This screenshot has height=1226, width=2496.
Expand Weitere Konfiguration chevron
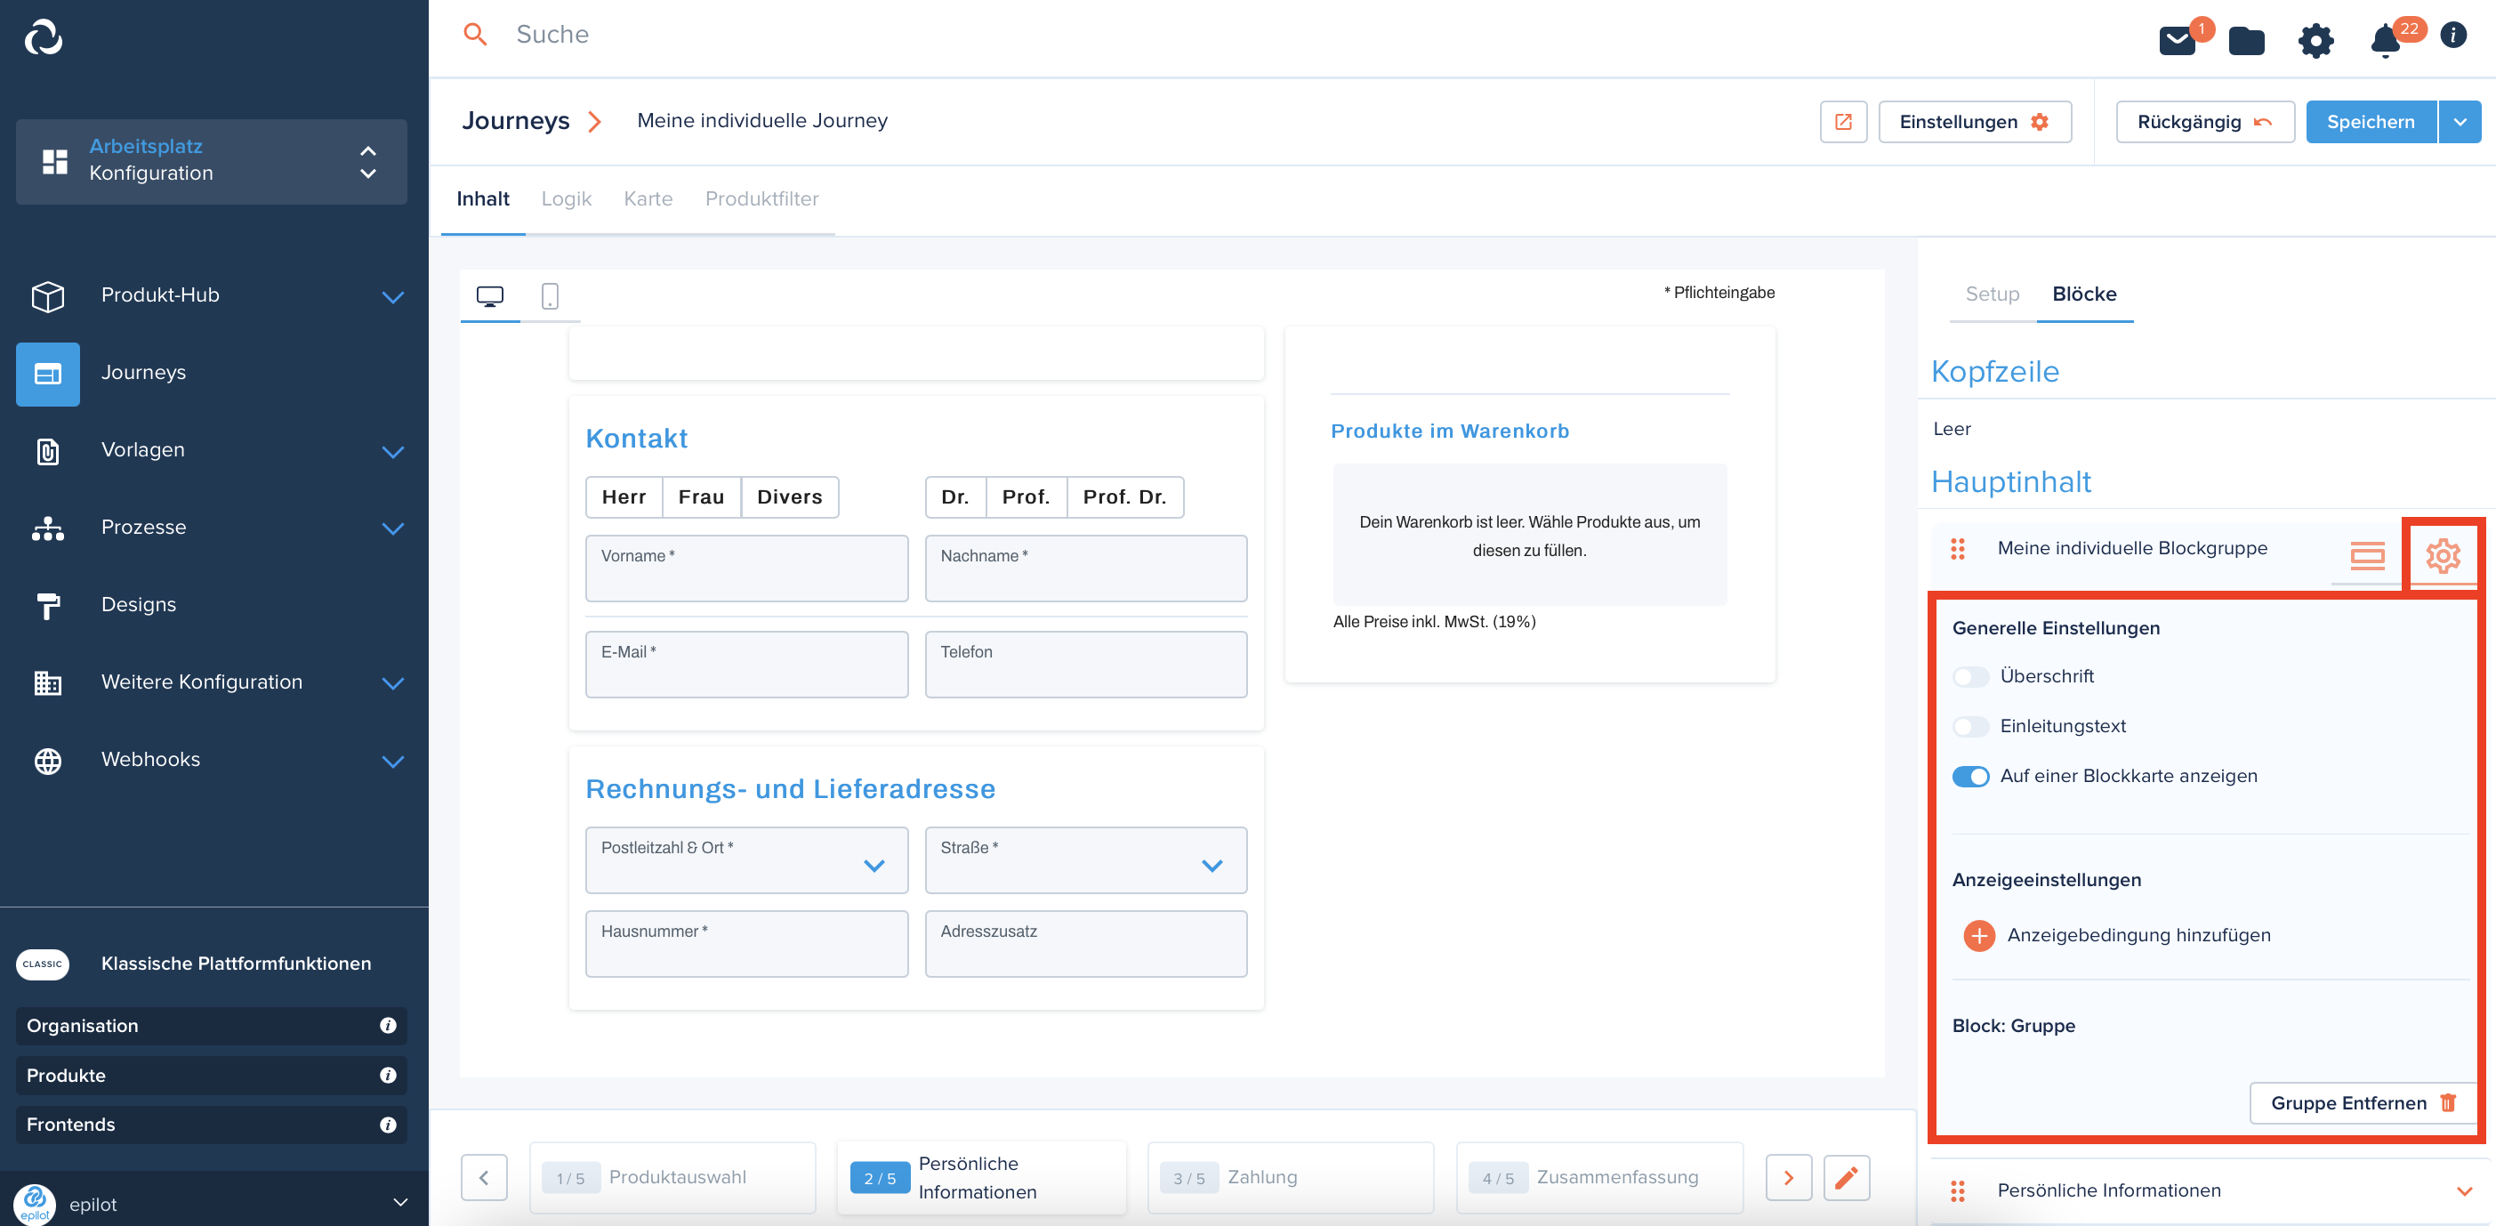click(392, 683)
